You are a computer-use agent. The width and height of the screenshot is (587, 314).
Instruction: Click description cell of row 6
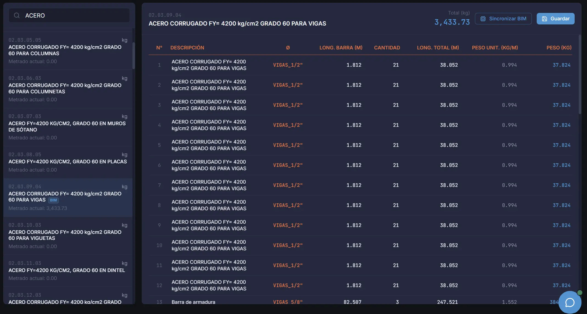coord(209,165)
